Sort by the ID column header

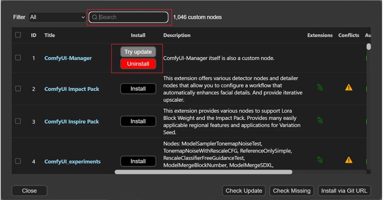coord(34,35)
